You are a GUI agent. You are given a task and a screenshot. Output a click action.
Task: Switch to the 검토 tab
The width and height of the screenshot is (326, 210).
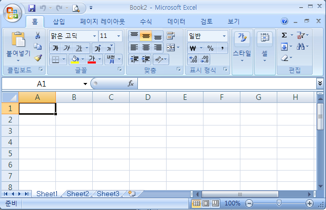207,22
